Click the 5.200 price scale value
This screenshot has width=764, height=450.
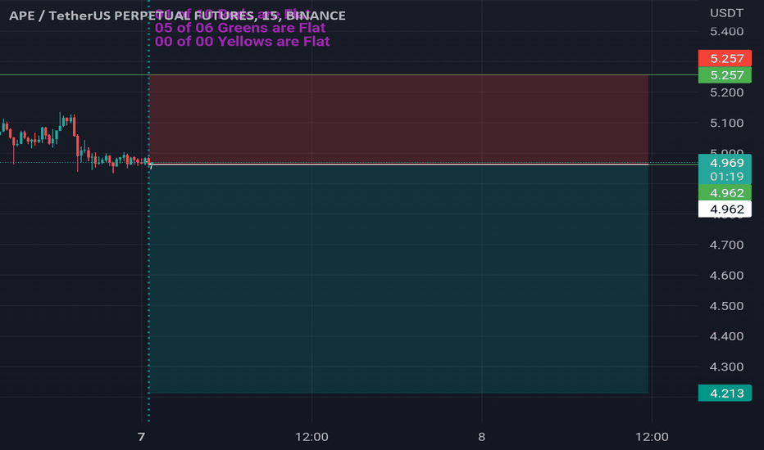click(726, 92)
